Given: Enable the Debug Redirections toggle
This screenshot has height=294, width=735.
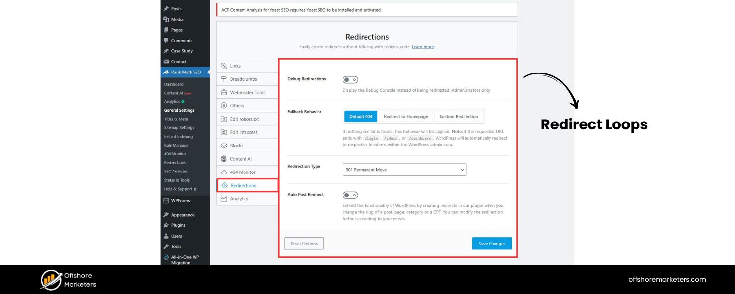Looking at the screenshot, I should [x=350, y=80].
